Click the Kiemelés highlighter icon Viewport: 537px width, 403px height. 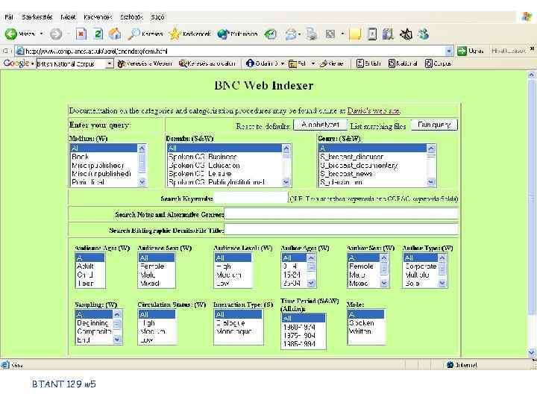point(323,63)
